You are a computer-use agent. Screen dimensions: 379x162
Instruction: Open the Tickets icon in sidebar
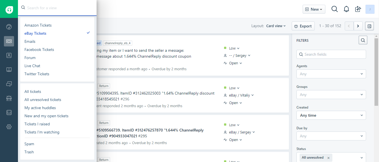[x=9, y=41]
